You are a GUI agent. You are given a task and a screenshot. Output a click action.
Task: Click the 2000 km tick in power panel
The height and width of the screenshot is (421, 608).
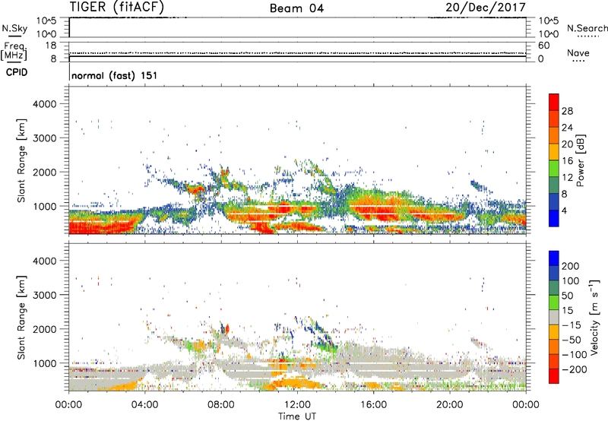(45, 172)
